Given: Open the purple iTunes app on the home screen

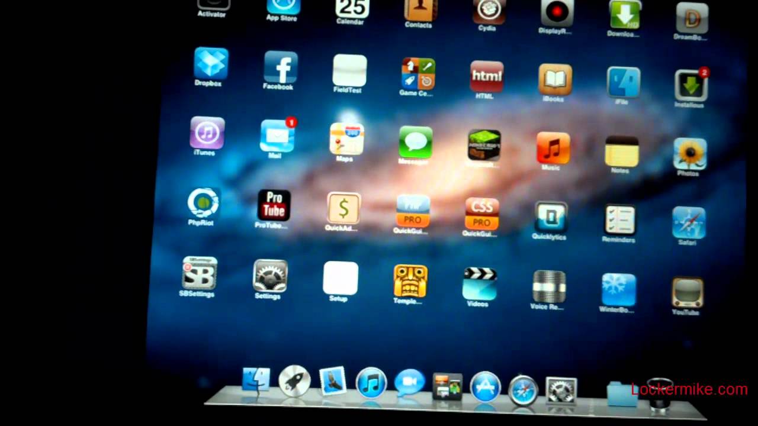Looking at the screenshot, I should pos(207,133).
